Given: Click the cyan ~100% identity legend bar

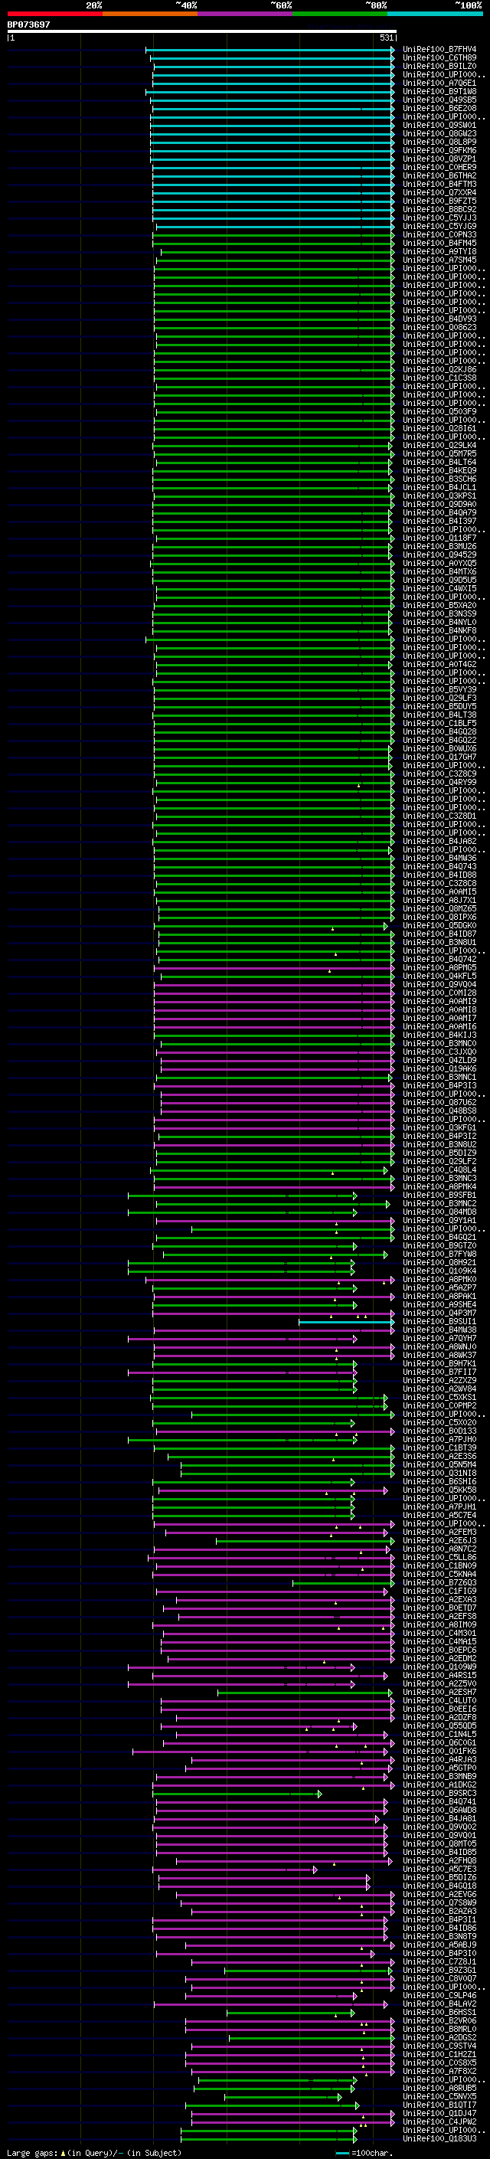Looking at the screenshot, I should [x=436, y=14].
